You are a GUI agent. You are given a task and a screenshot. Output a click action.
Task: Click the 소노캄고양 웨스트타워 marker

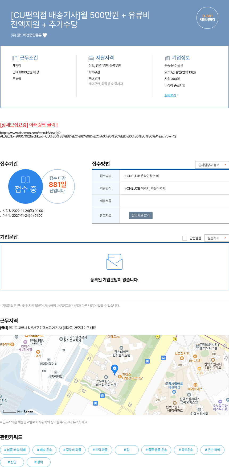tap(220, 401)
